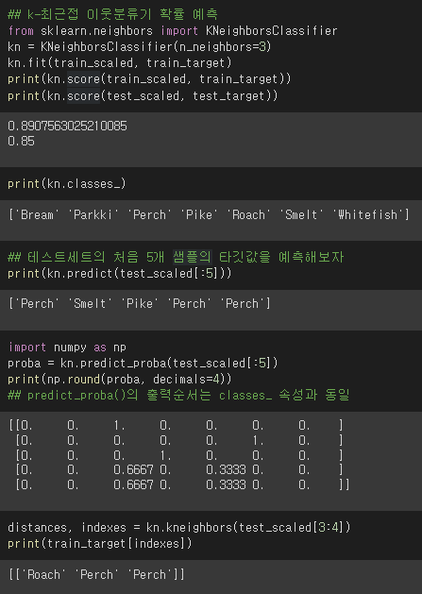Click 0.3333 in the last probability row
Image resolution: width=422 pixels, height=594 pixels.
[x=227, y=484]
